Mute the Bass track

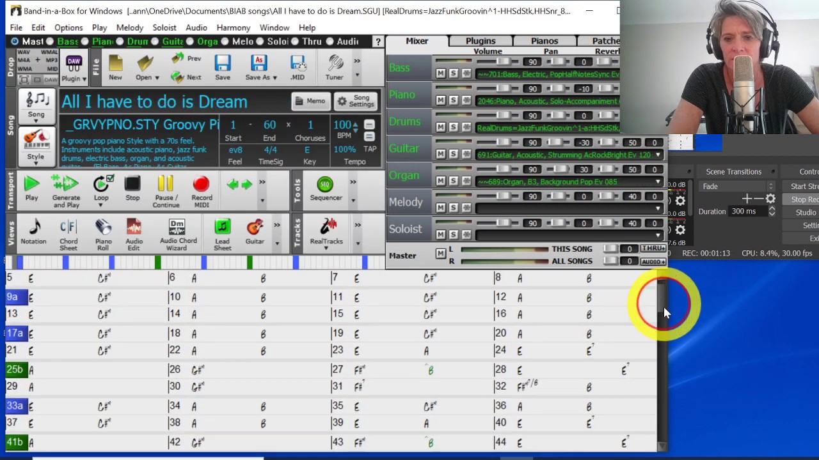[440, 73]
